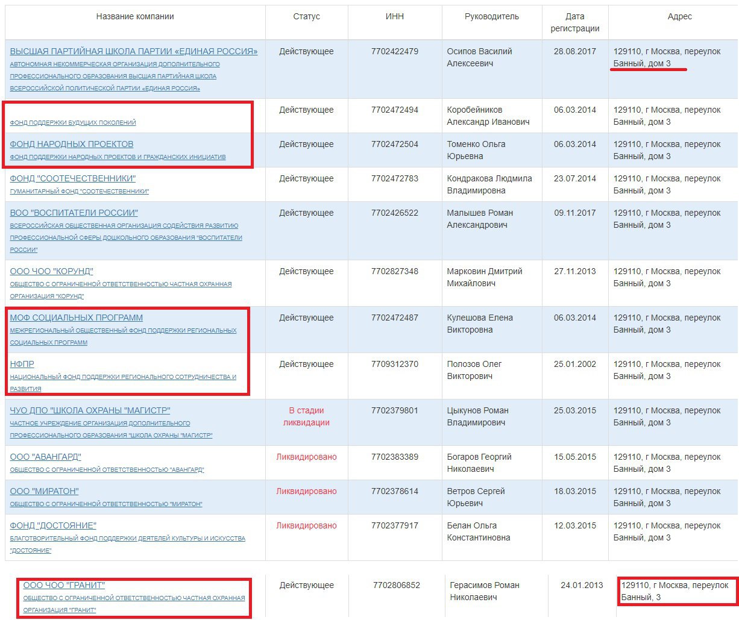Open the ООО ЧОО "КОРУНД" company link

click(52, 271)
